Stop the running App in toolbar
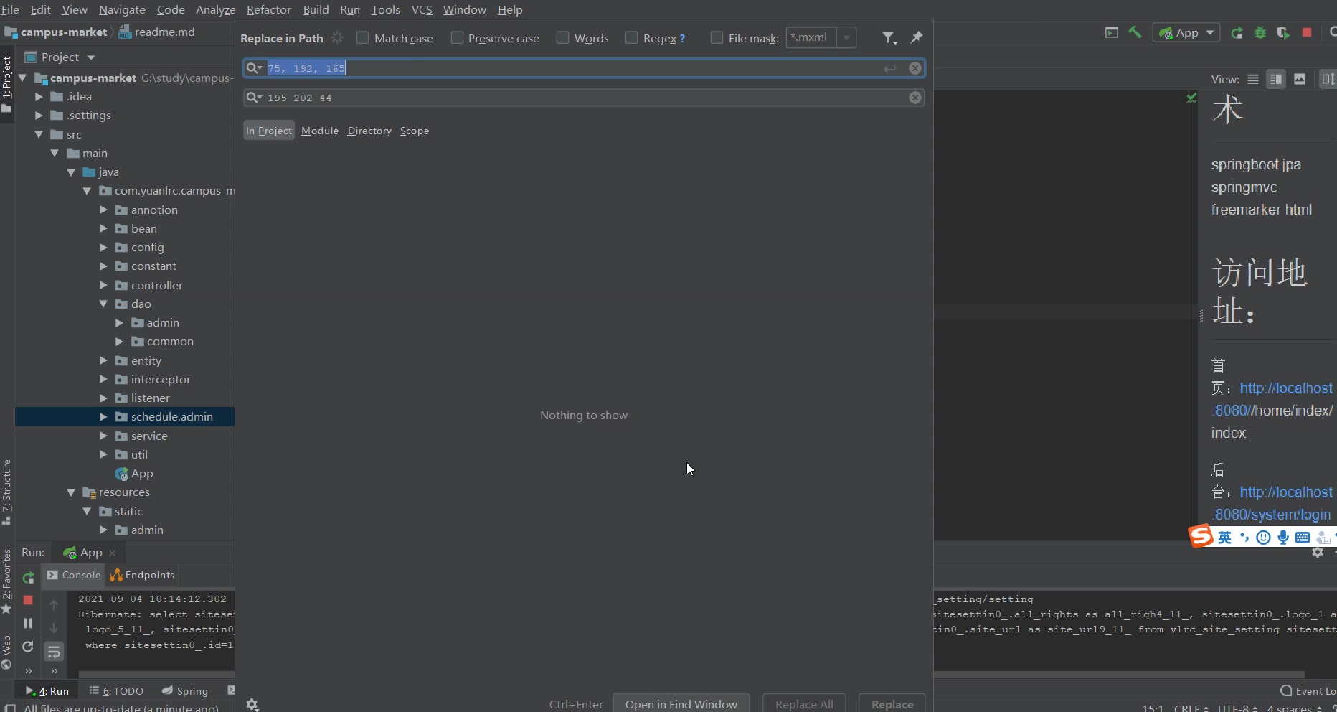Screen dimensions: 1337x712 click(1307, 32)
